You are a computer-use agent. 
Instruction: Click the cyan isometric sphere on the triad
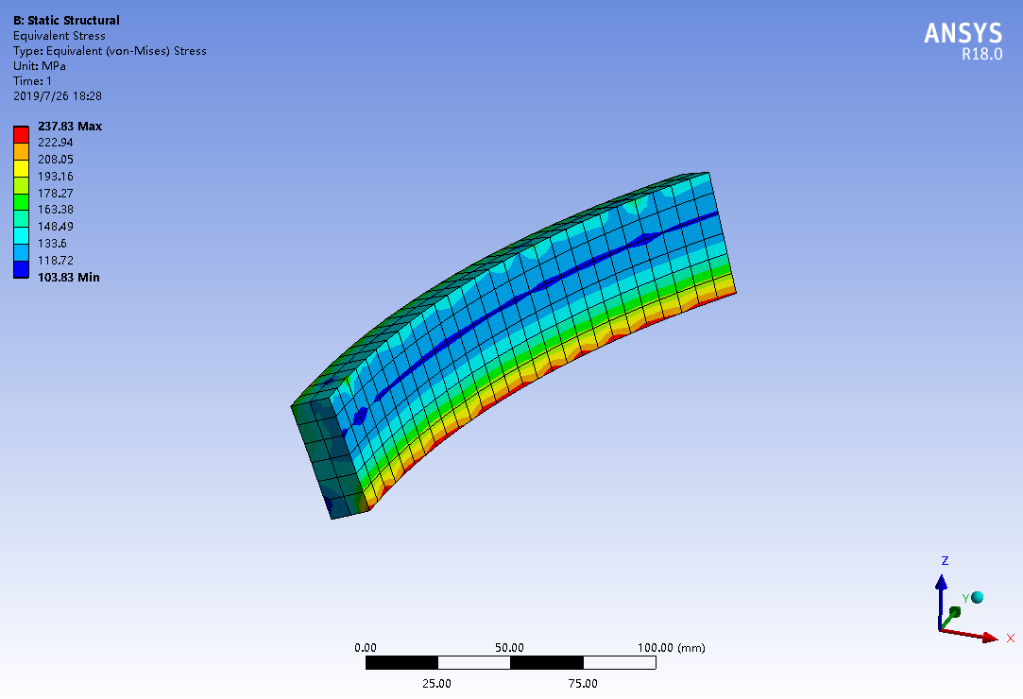point(977,597)
